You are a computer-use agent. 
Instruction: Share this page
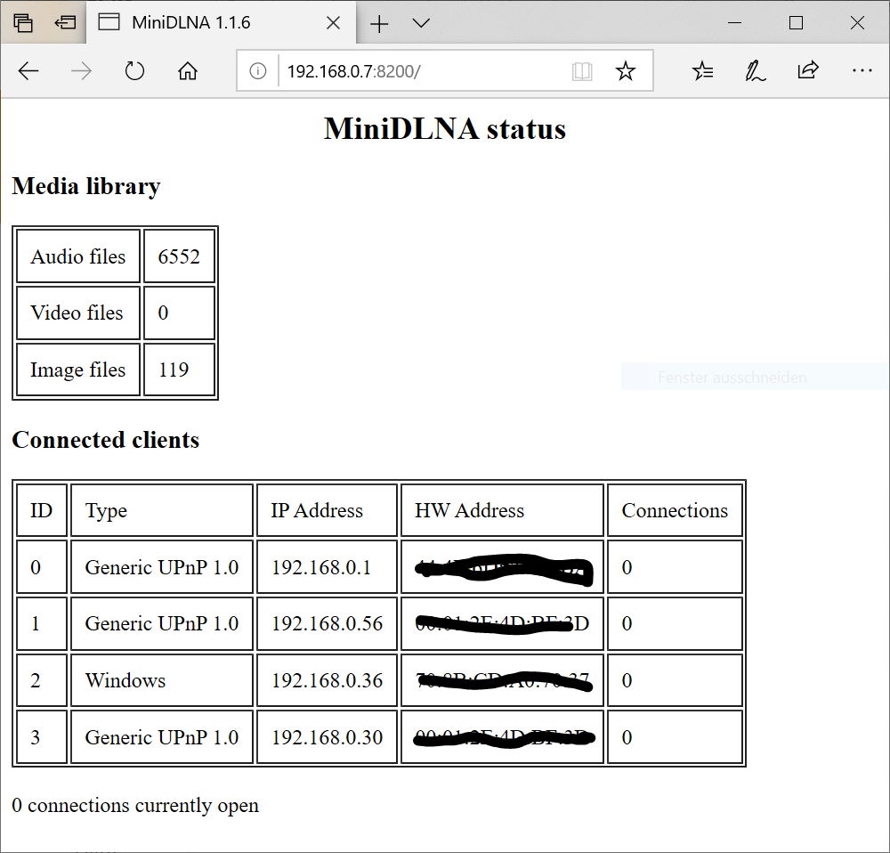[808, 70]
